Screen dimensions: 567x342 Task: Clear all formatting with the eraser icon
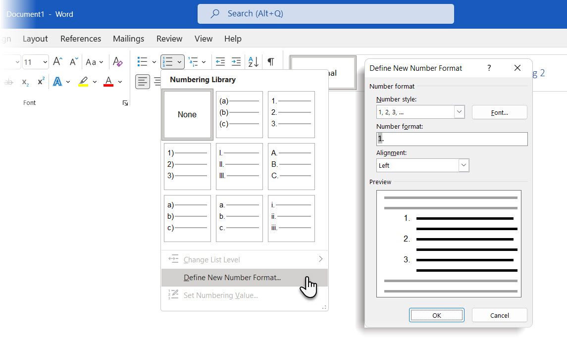117,62
